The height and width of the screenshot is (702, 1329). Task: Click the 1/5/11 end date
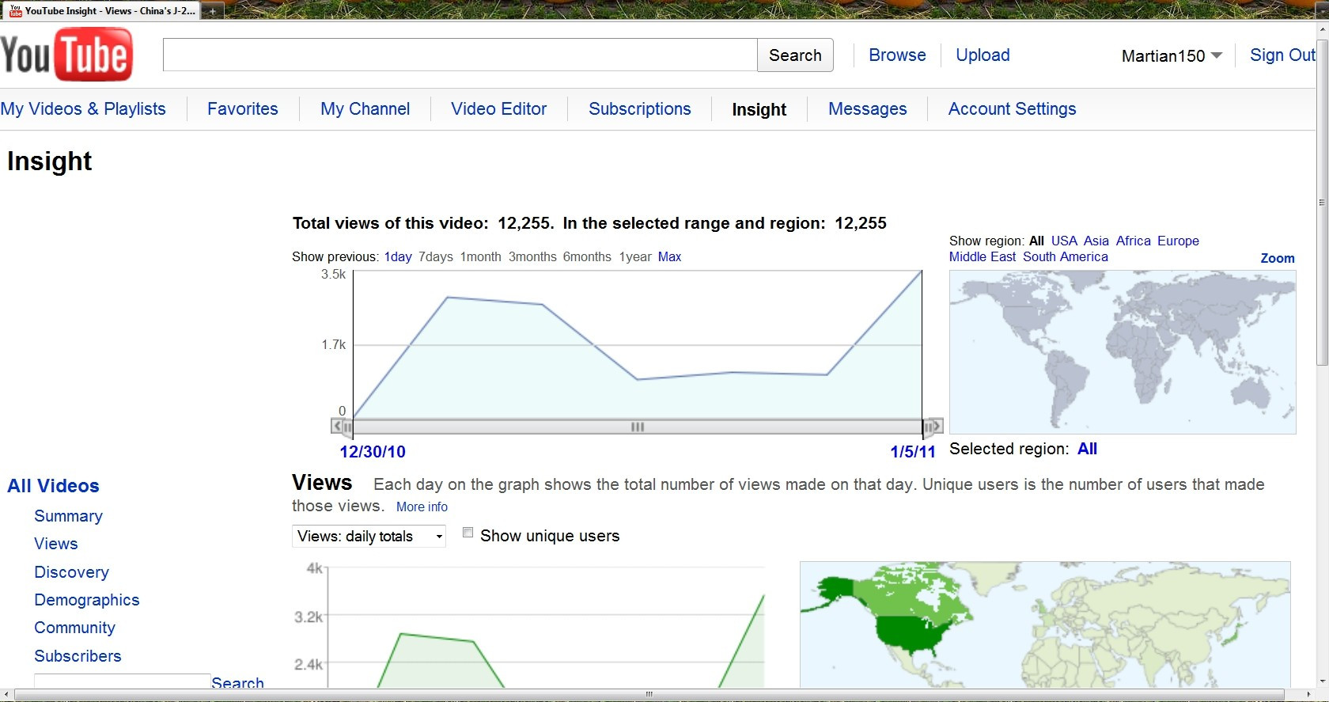tap(913, 452)
